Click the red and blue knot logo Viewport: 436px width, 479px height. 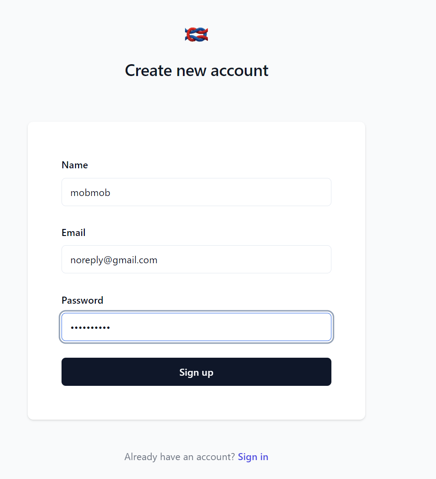pos(196,34)
